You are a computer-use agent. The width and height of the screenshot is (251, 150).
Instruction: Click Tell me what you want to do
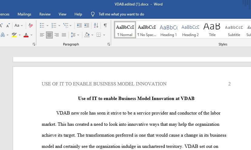click(121, 14)
